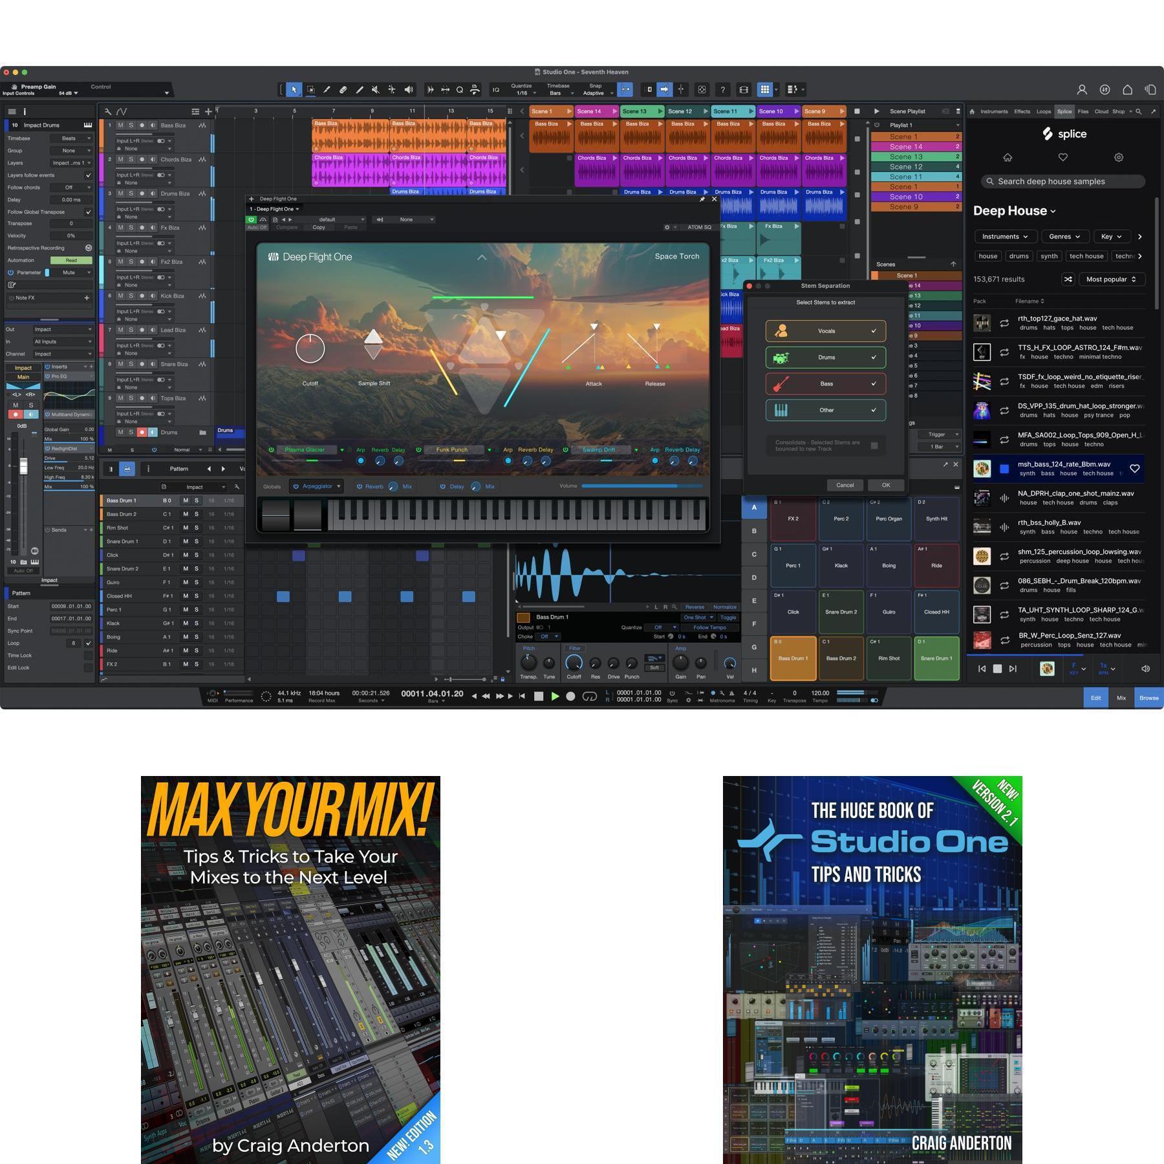Image resolution: width=1164 pixels, height=1164 pixels.
Task: Click OK in the Stem Separation dialog
Action: (886, 485)
